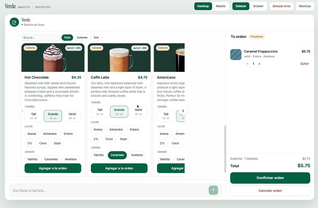
Task: Choose Entera milk for Hot Chocolate
Action: click(68, 134)
